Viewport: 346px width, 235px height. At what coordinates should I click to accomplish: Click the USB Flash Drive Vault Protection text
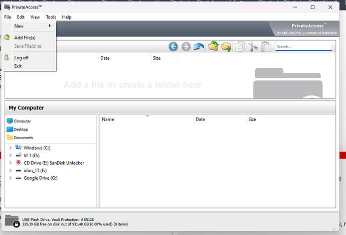click(58, 219)
